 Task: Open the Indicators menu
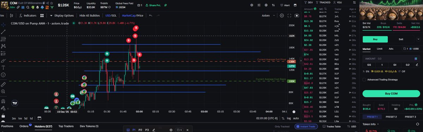click(27, 15)
